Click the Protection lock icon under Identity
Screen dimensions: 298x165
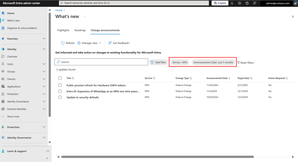click(3, 94)
